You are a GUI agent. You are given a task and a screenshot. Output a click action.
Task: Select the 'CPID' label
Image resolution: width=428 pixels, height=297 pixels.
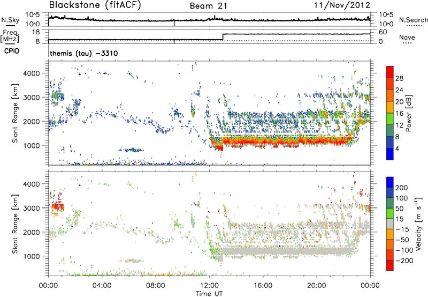click(12, 51)
